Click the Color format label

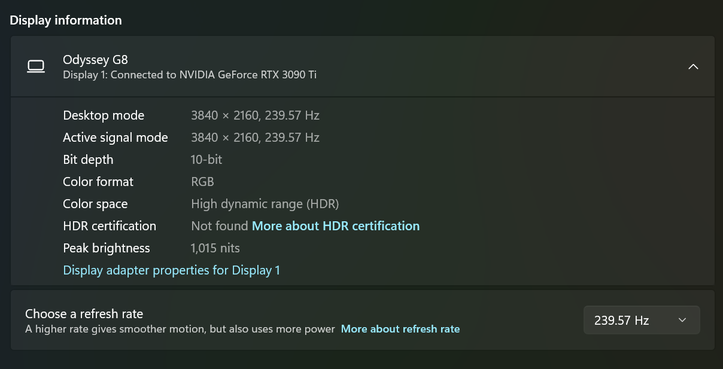point(98,182)
